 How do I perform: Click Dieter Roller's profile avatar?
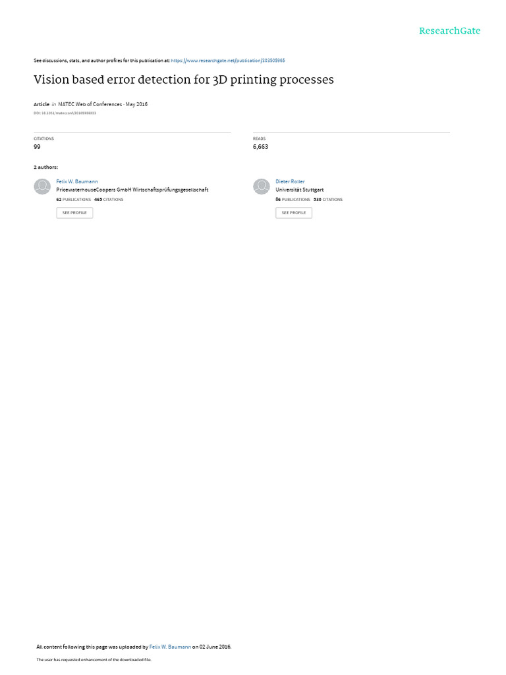tap(261, 187)
